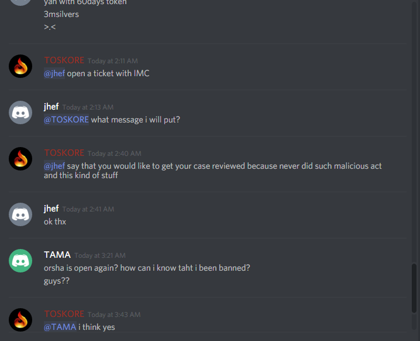Image resolution: width=420 pixels, height=341 pixels.
Task: Open TOSKORE username at 2:40 AM message
Action: click(x=64, y=153)
